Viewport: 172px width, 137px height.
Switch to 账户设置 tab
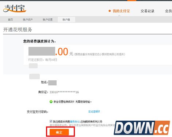[x=47, y=20]
